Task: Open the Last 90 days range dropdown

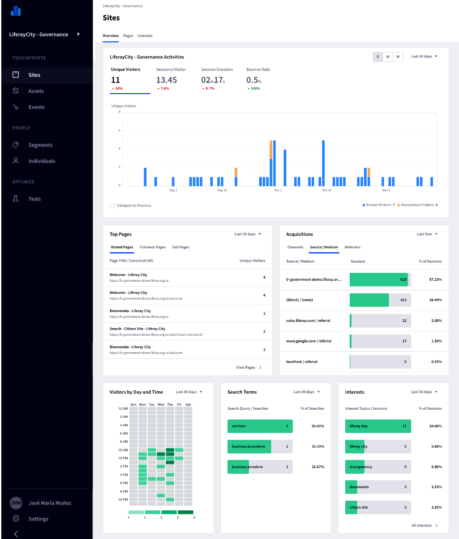Action: 424,57
